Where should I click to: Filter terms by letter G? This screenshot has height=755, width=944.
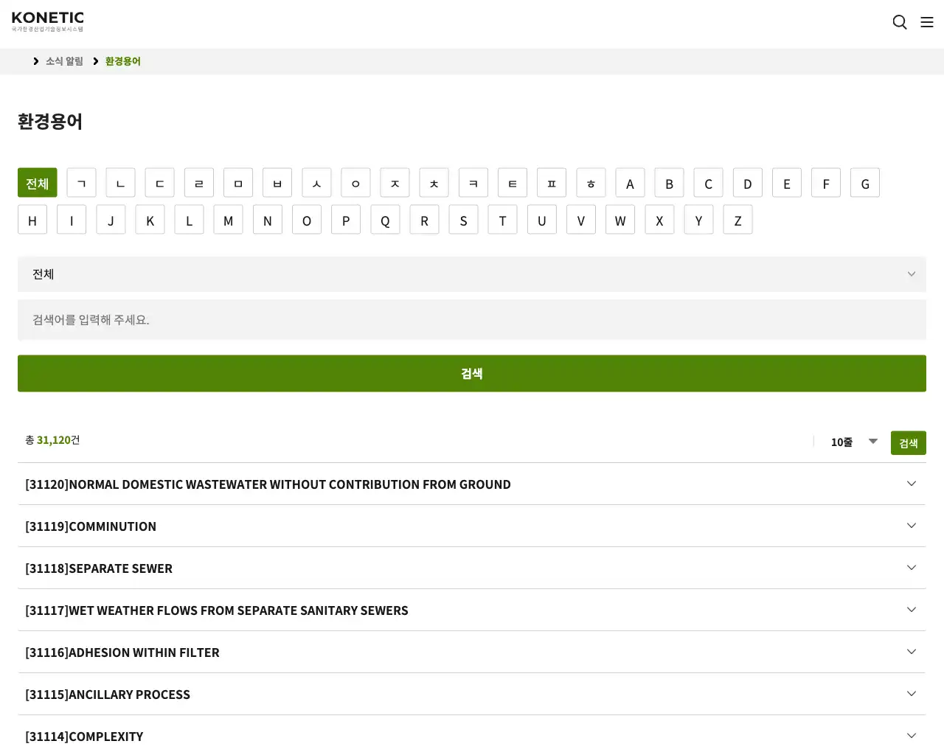click(865, 183)
